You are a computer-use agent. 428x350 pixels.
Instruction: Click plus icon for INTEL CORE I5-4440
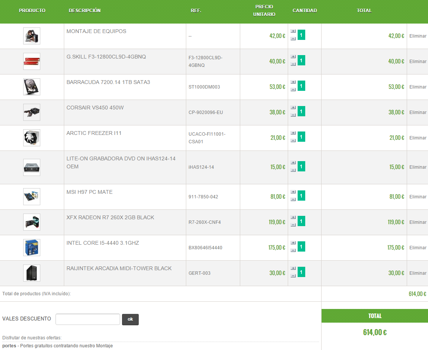point(293,243)
